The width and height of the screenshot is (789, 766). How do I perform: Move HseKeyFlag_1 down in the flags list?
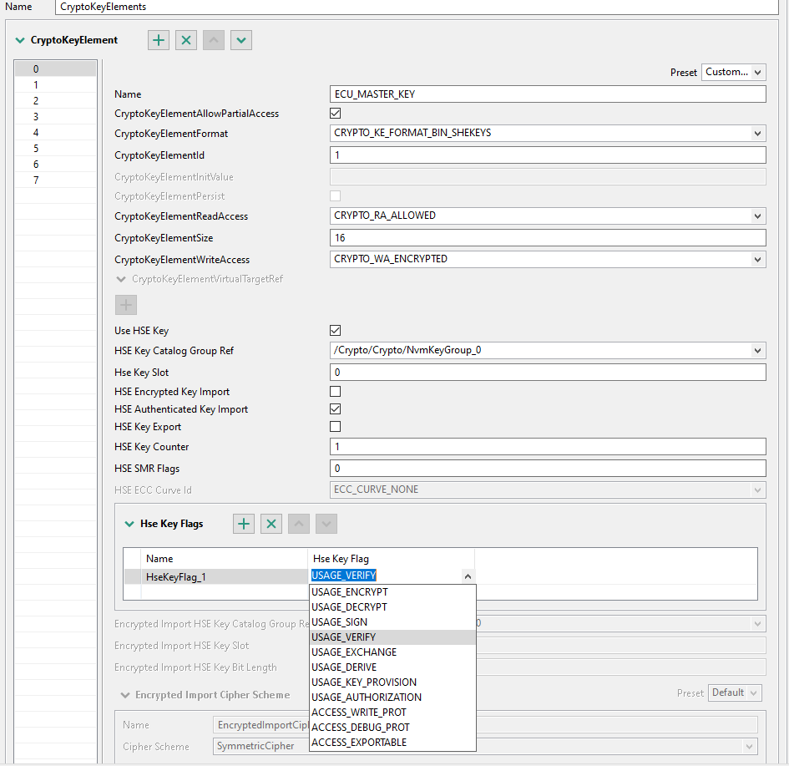326,523
